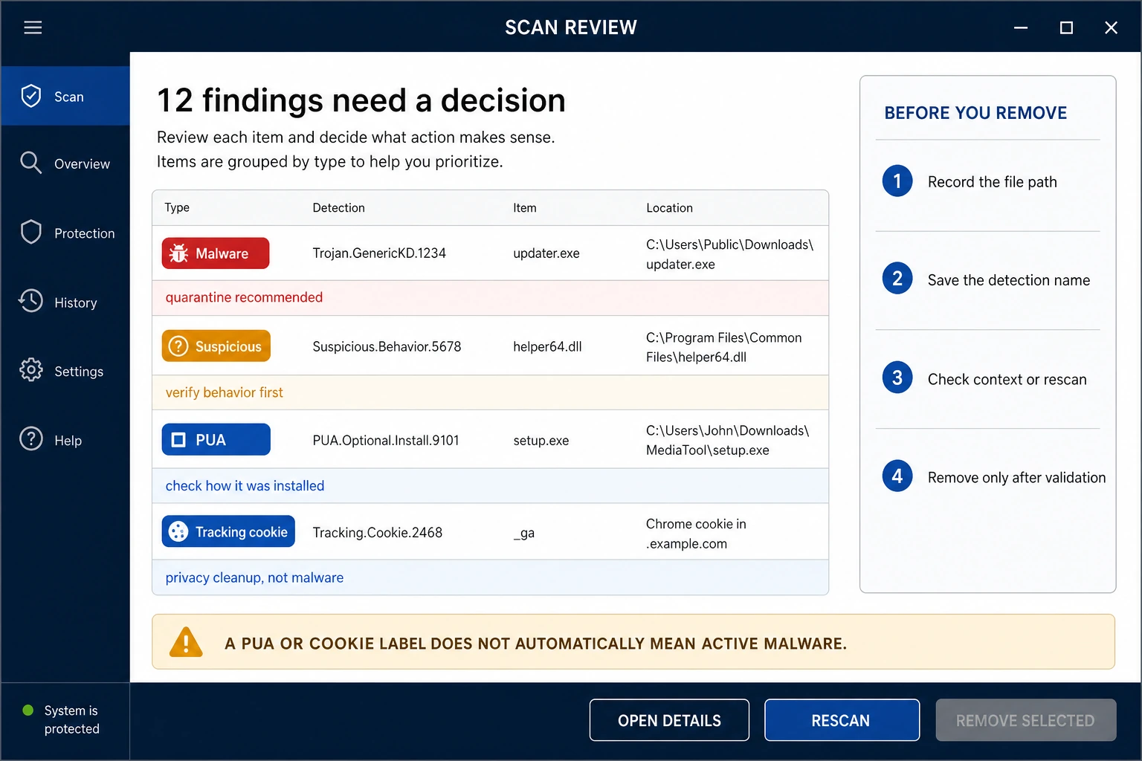
Task: Select the Tracking cookie type badge
Action: pyautogui.click(x=228, y=531)
